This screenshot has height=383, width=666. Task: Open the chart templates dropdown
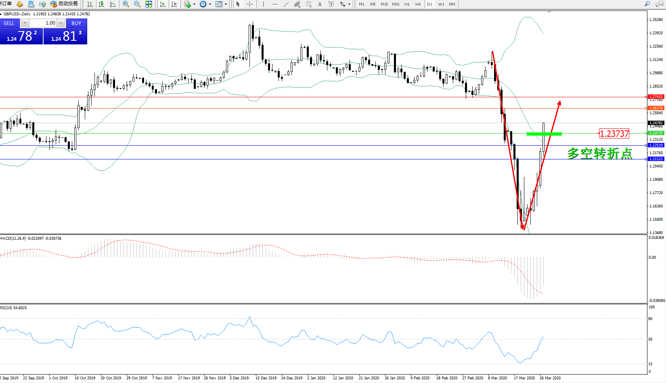[226, 4]
